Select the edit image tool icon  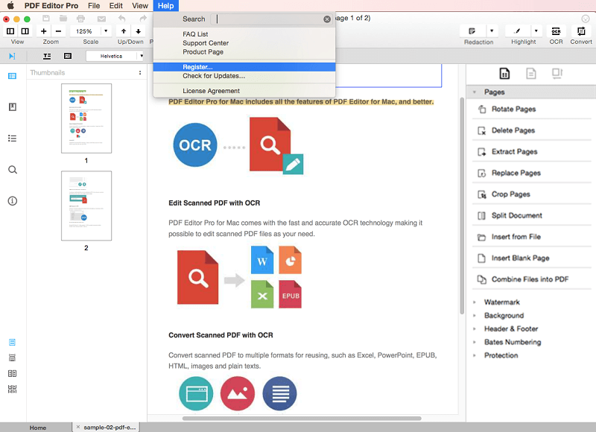pyautogui.click(x=68, y=56)
